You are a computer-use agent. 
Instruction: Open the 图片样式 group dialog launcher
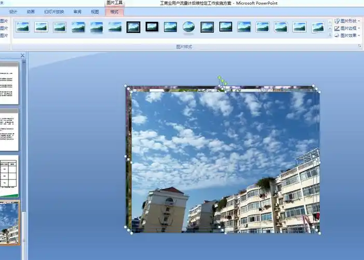click(x=359, y=47)
